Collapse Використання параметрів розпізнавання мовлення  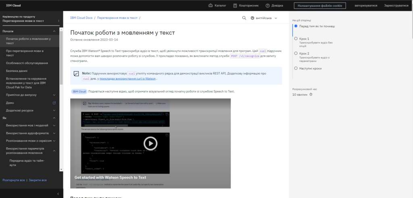pyautogui.click(x=54, y=151)
